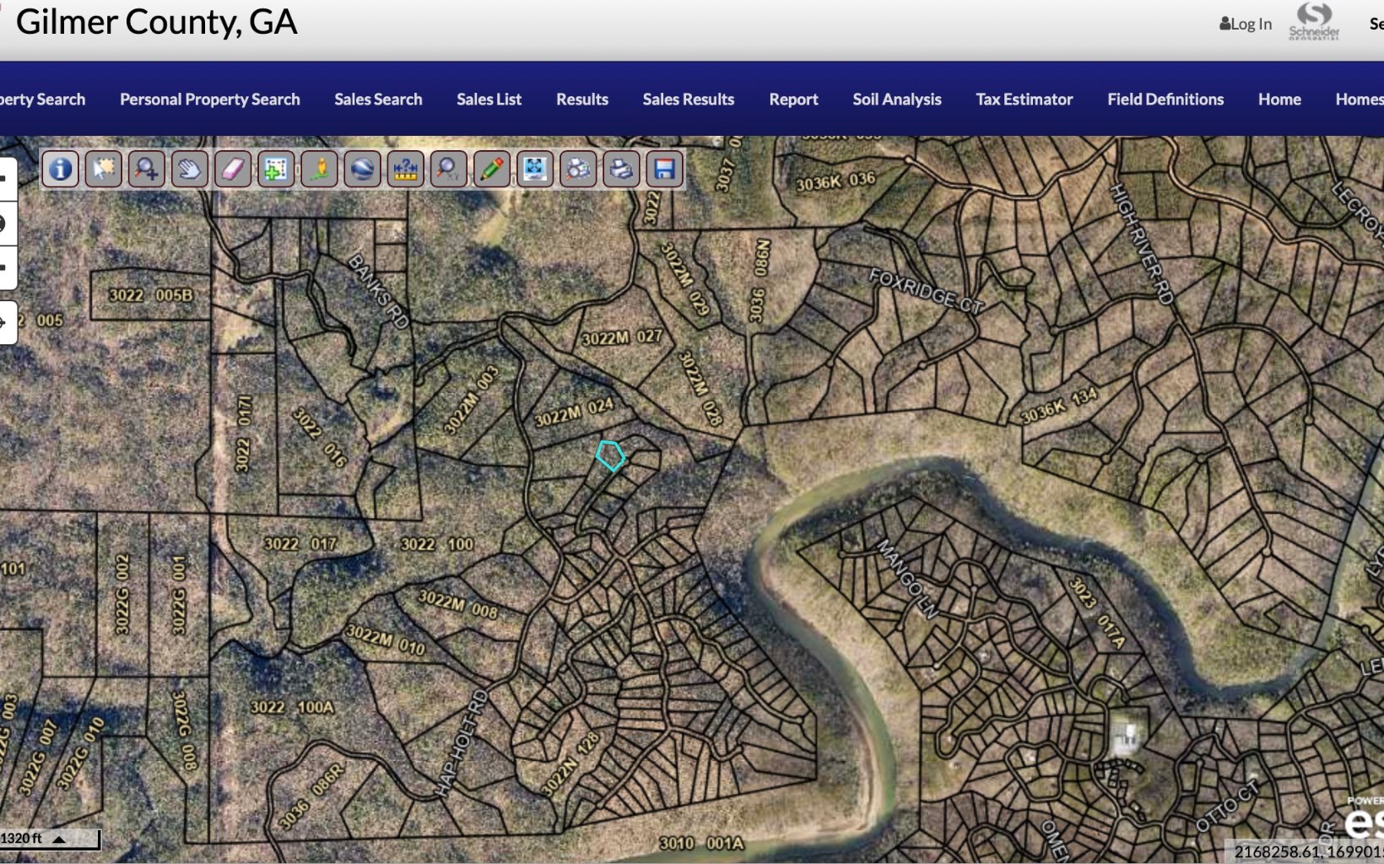Open Street View pegman tool

pyautogui.click(x=319, y=170)
